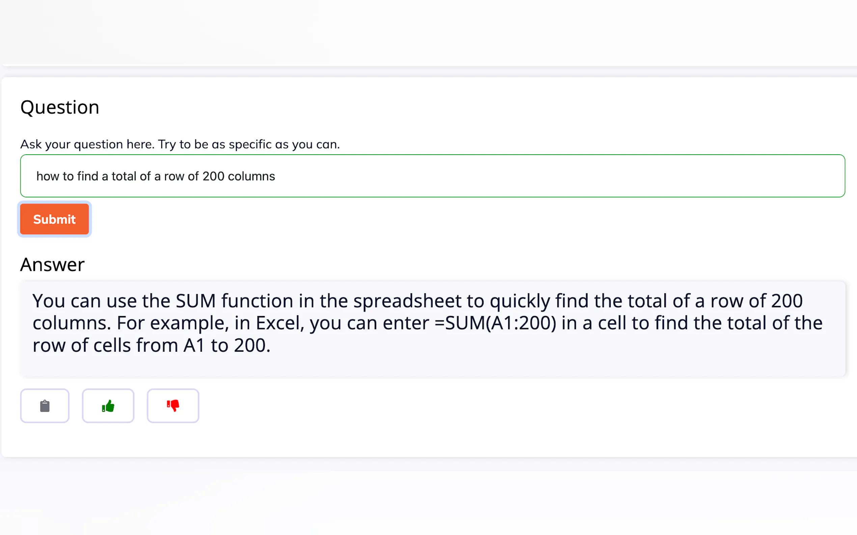This screenshot has width=857, height=535.
Task: Copy the answer with the clipboard icon
Action: click(x=45, y=406)
